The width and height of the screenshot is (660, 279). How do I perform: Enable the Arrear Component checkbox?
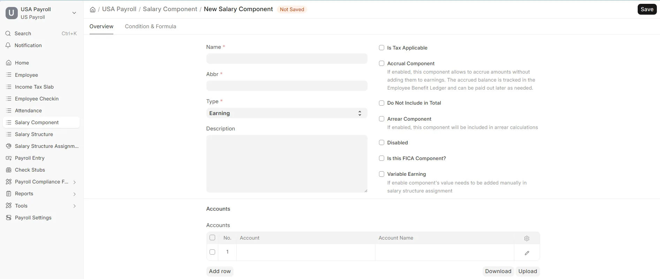tap(381, 119)
